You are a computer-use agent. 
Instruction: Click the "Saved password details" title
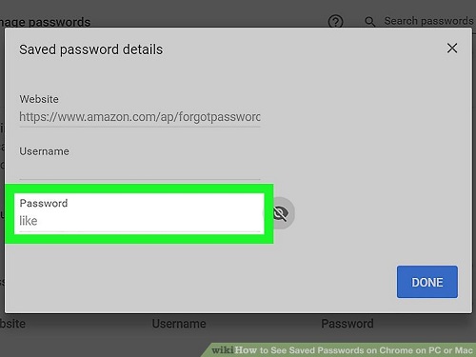pyautogui.click(x=90, y=50)
